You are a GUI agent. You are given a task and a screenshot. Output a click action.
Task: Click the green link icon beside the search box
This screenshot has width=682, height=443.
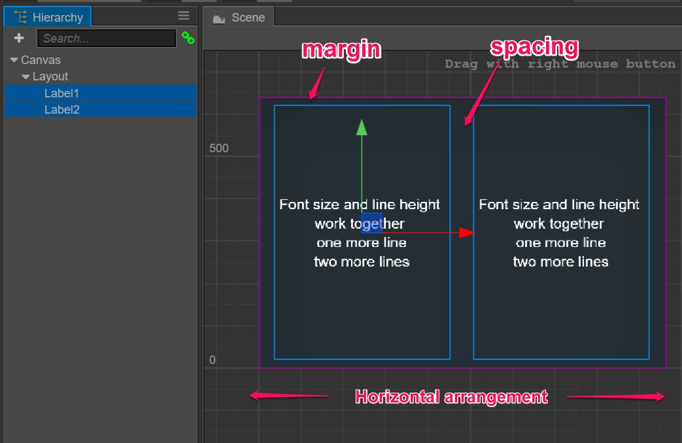189,39
